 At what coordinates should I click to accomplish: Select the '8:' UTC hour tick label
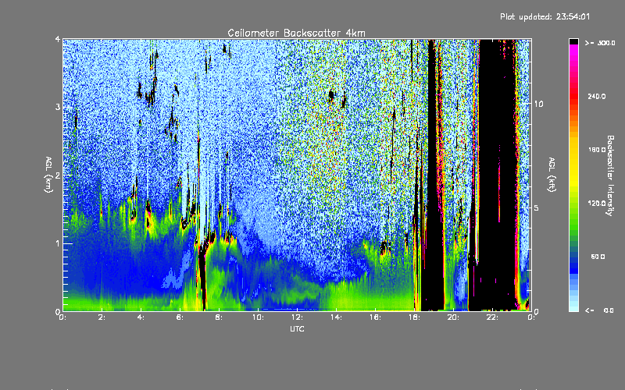(x=219, y=317)
